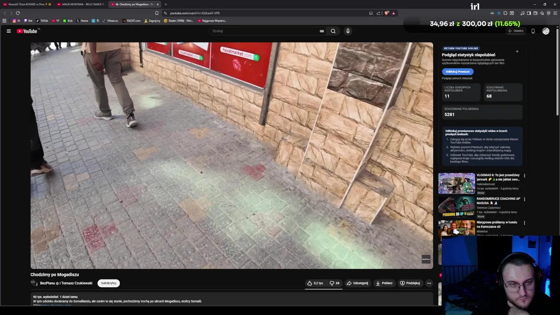The image size is (560, 315).
Task: Open the Kick bookmark
Action: point(68,21)
